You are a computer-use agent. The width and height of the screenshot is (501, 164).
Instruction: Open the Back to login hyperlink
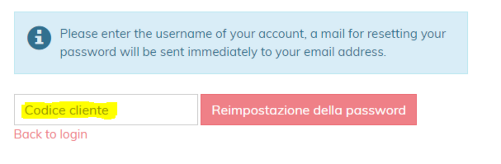coord(50,134)
